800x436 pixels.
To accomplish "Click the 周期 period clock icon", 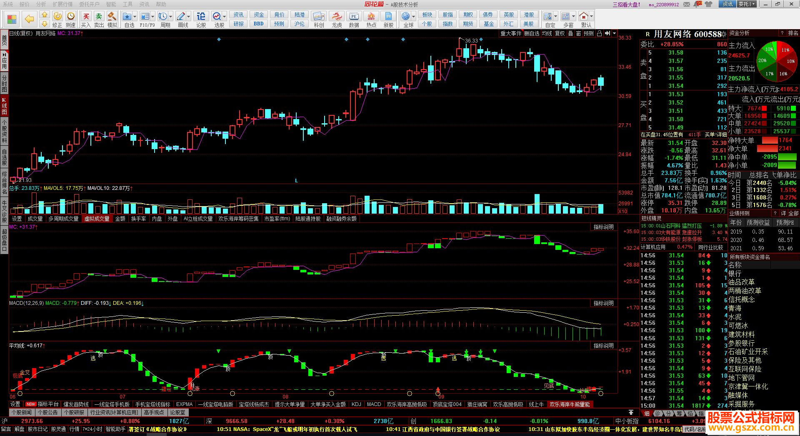I will [x=162, y=16].
